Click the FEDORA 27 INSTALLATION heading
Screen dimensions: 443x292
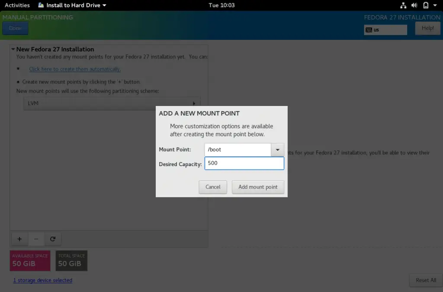tap(402, 17)
